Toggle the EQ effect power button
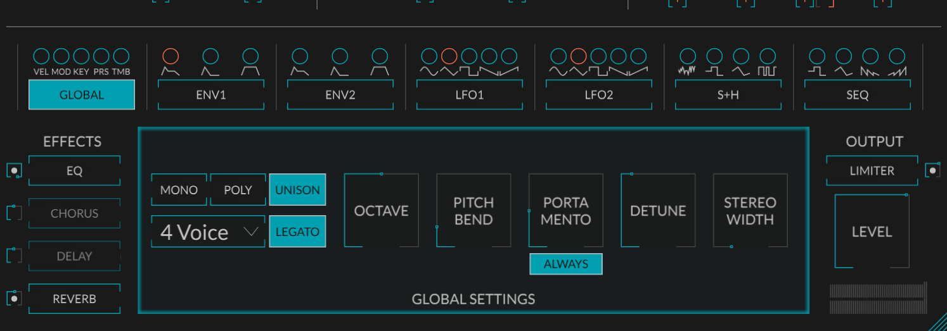947x331 pixels. click(x=14, y=170)
